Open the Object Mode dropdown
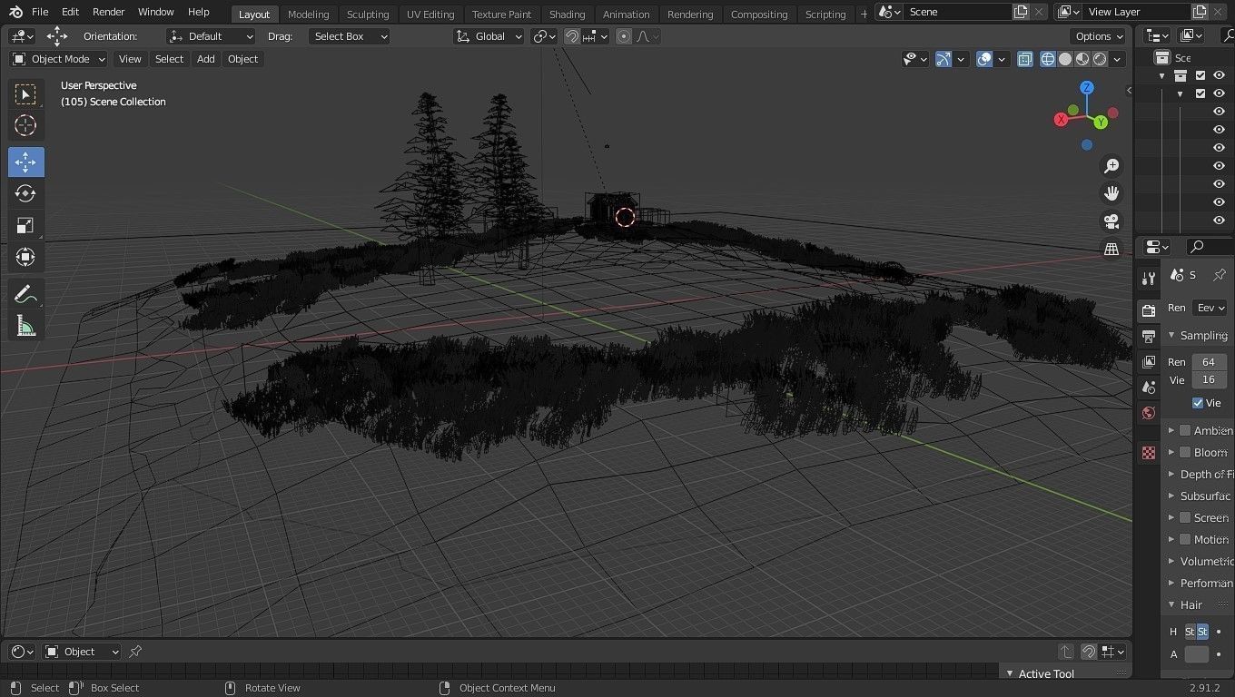 58,59
